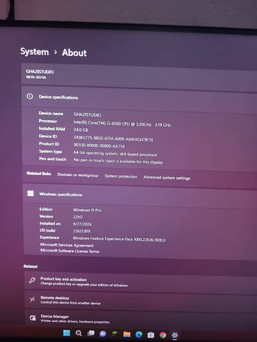The image size is (257, 342).
Task: Click the 64-bit operating system value
Action: pyautogui.click(x=115, y=153)
